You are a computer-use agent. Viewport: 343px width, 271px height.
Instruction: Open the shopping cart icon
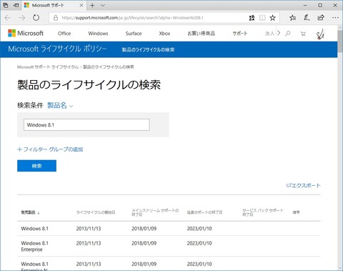(303, 34)
